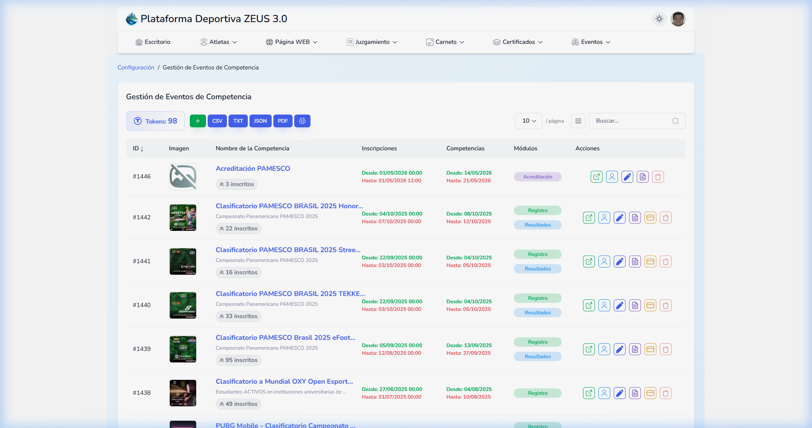Open the document icon for event #1441
Screen dimensions: 812x428
point(635,261)
